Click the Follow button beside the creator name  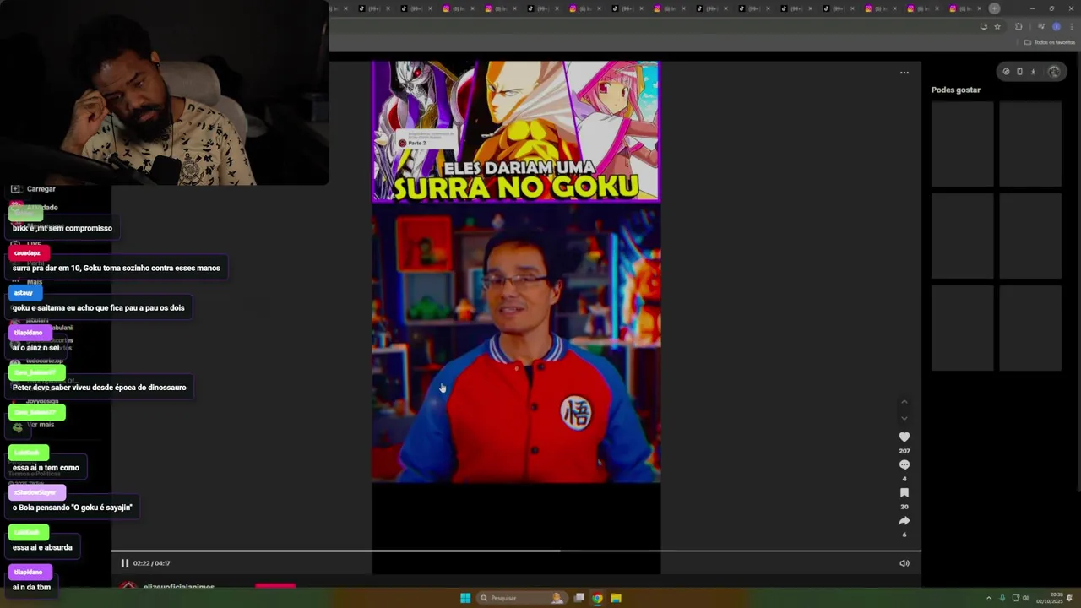point(275,585)
